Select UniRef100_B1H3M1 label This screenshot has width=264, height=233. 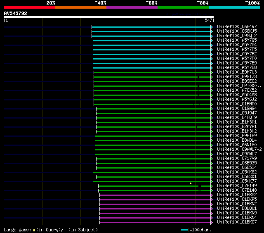237,122
